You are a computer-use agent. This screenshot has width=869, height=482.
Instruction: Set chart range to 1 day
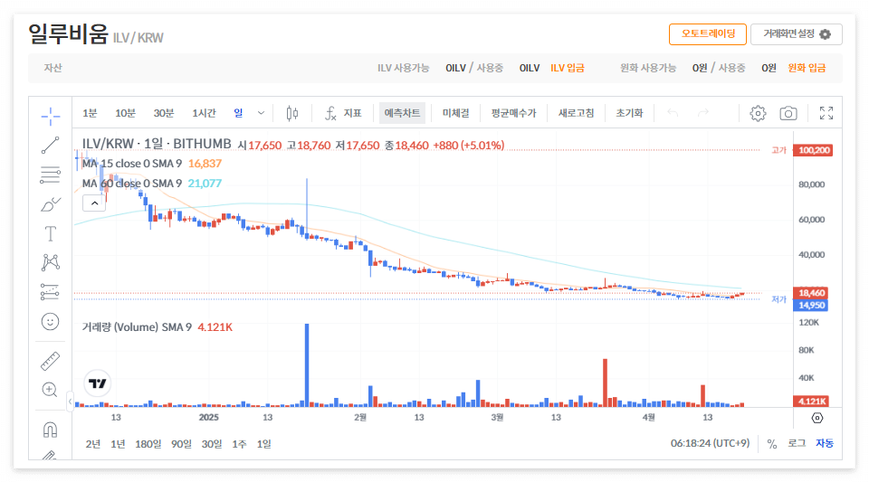click(263, 444)
